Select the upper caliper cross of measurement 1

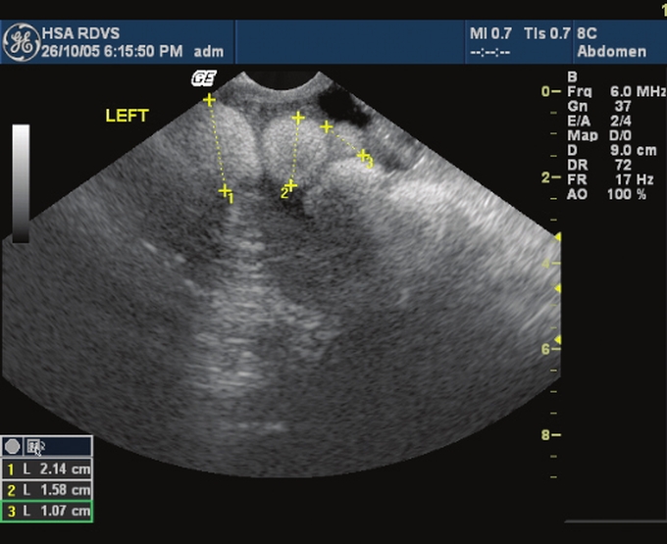[209, 100]
